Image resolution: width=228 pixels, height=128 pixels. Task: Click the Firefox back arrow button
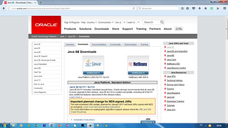(4, 8)
